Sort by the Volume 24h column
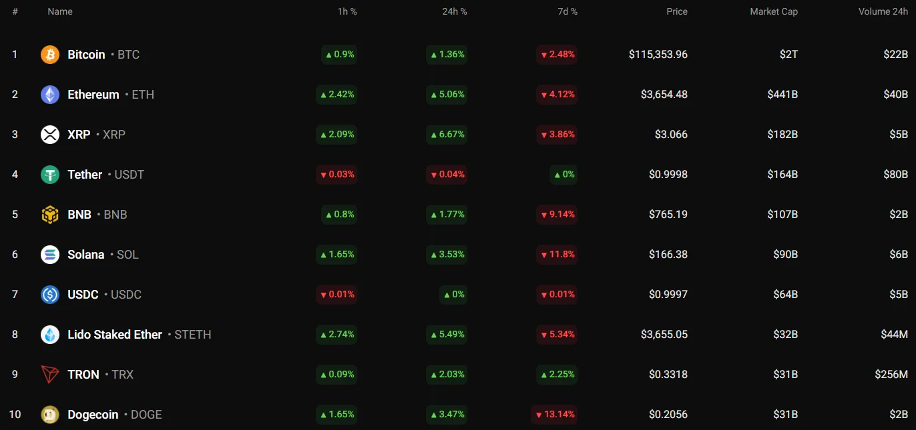 point(883,11)
